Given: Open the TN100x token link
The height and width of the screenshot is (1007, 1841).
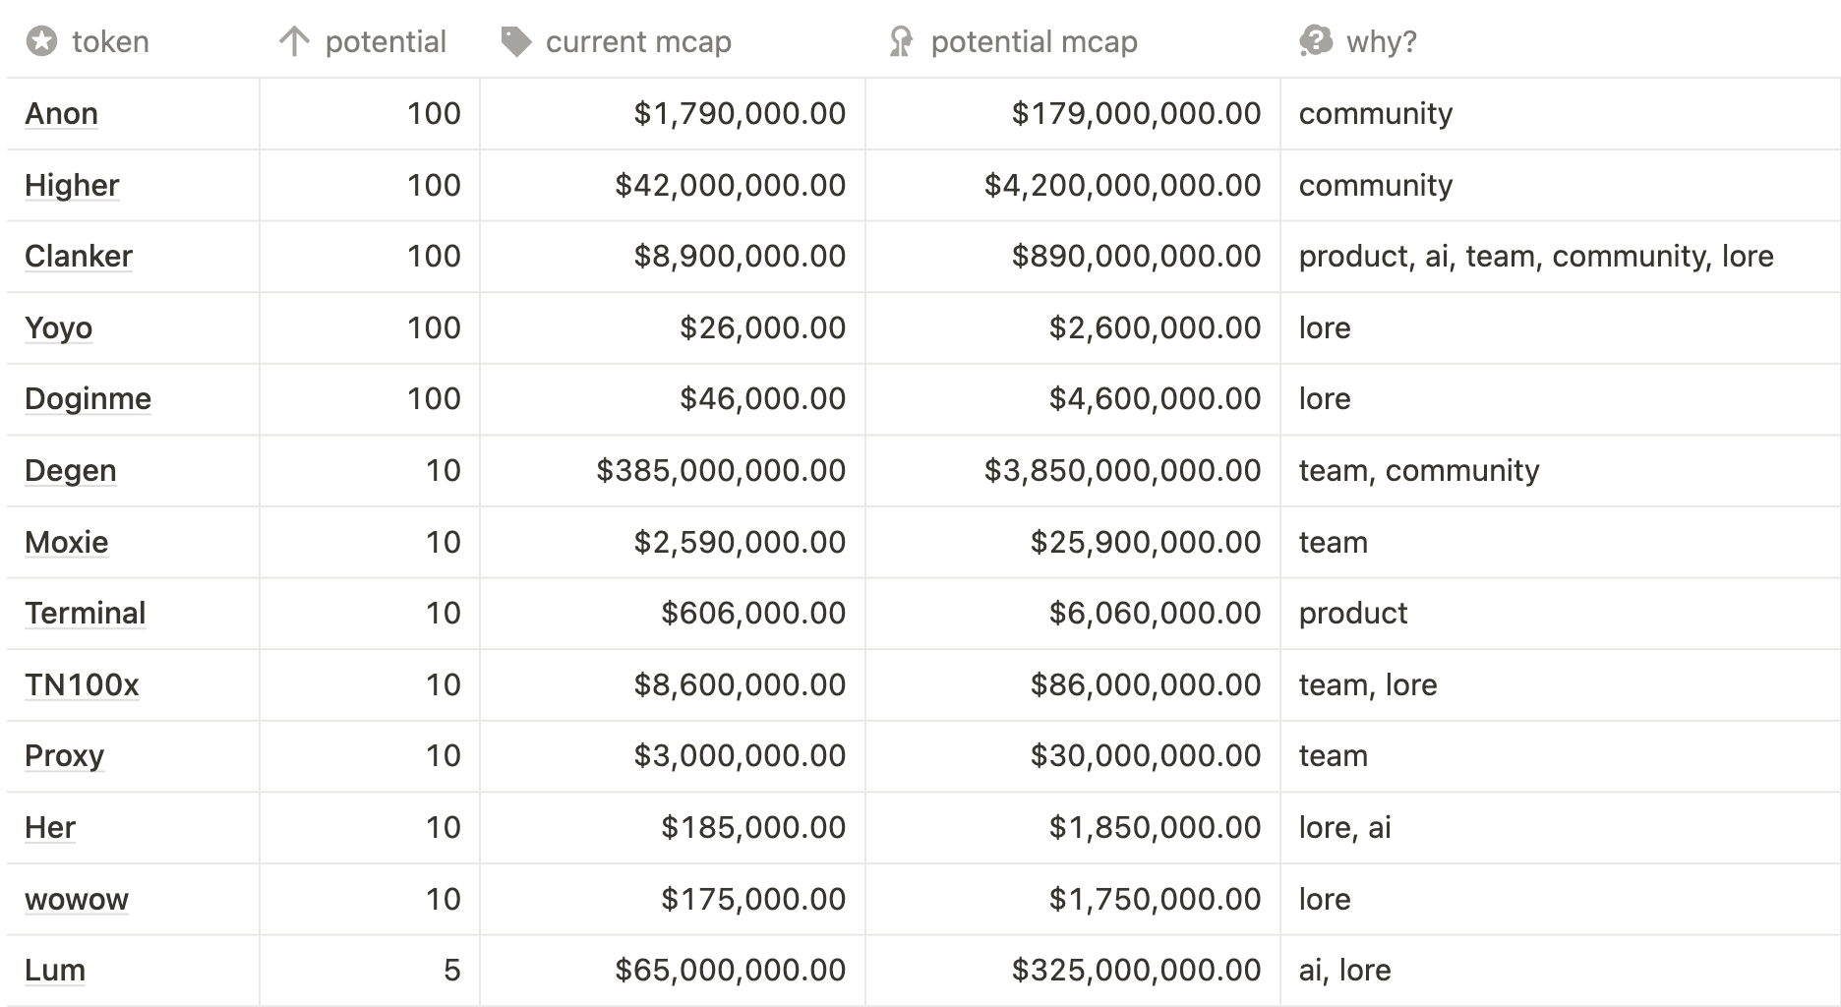Looking at the screenshot, I should pos(82,685).
